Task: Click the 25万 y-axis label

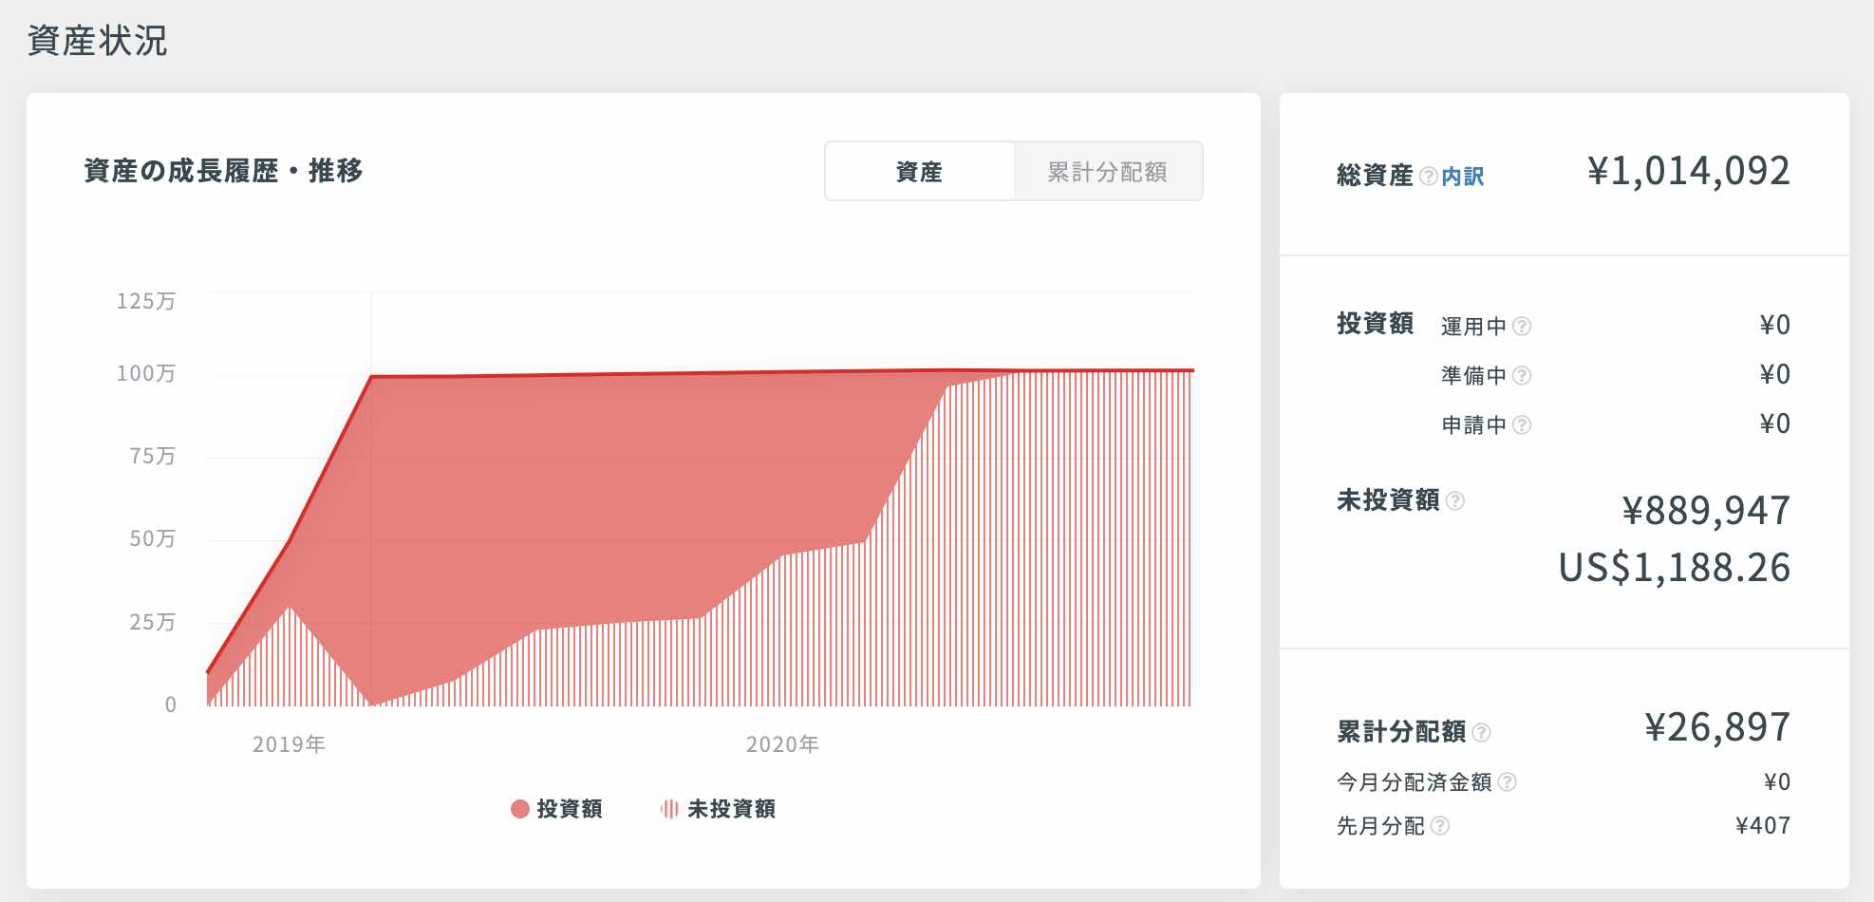Action: (153, 623)
